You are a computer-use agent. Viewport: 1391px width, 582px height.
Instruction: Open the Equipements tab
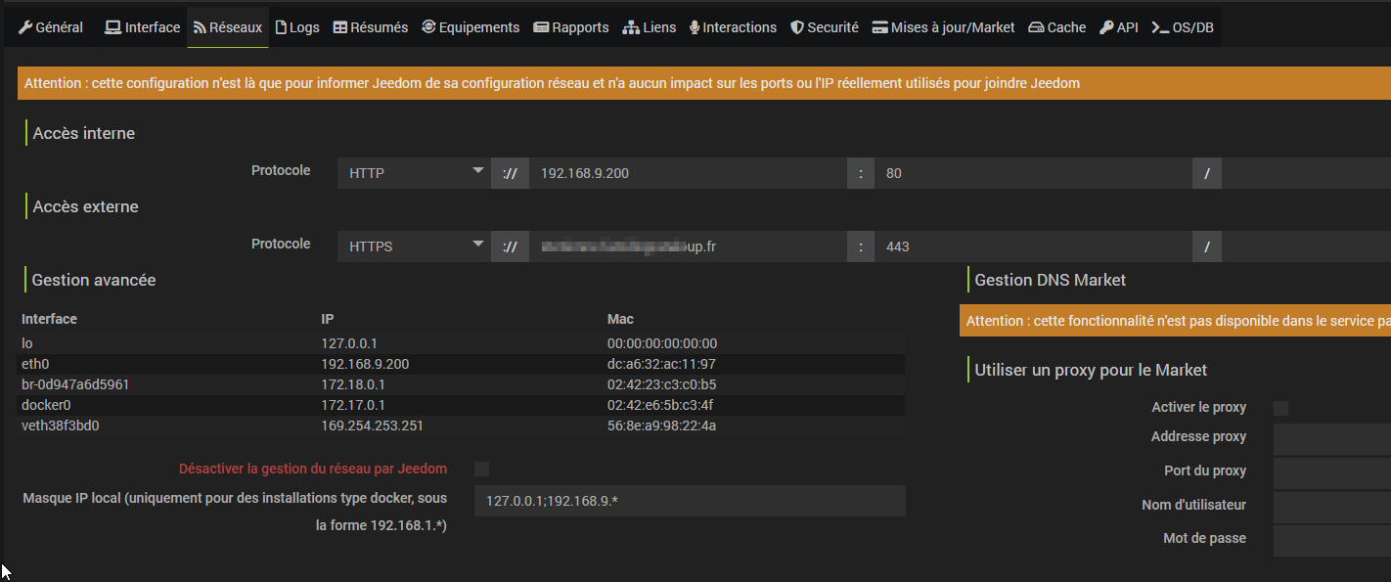pyautogui.click(x=471, y=27)
